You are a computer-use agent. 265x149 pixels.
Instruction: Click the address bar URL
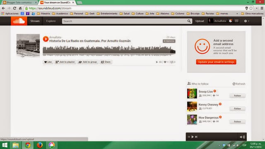pyautogui.click(x=50, y=8)
